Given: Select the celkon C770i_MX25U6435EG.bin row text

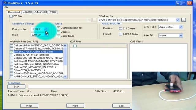Looking at the screenshot, I should 33,52.
